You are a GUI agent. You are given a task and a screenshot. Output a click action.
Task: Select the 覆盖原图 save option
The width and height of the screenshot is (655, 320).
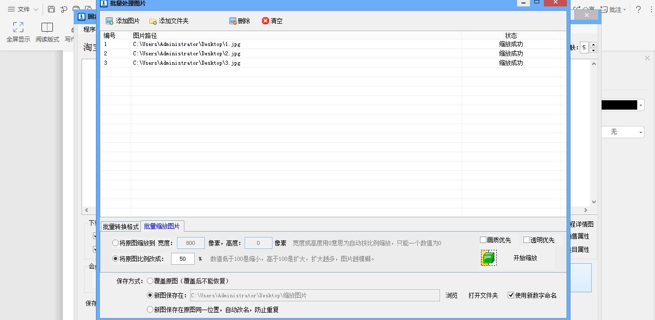(150, 280)
